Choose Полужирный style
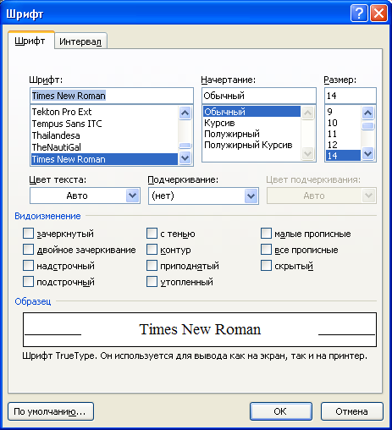The image size is (392, 430). click(x=251, y=134)
